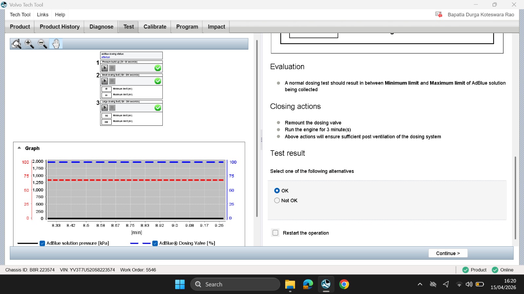This screenshot has height=294, width=524.
Task: Open the Program tab
Action: click(187, 27)
